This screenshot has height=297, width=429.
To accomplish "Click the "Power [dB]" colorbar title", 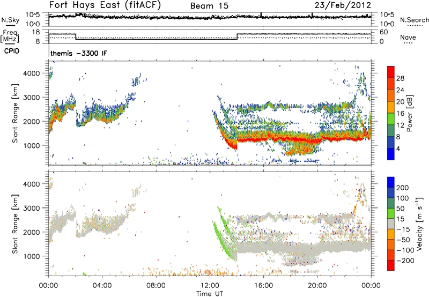I will (410, 113).
